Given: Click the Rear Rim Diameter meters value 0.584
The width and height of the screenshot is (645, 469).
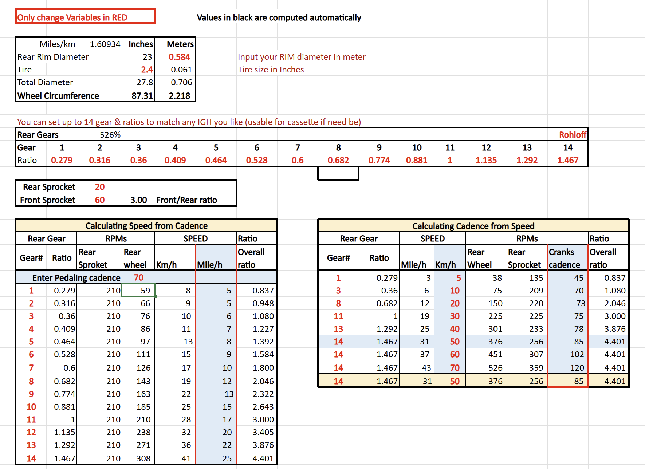Looking at the screenshot, I should click(x=179, y=57).
